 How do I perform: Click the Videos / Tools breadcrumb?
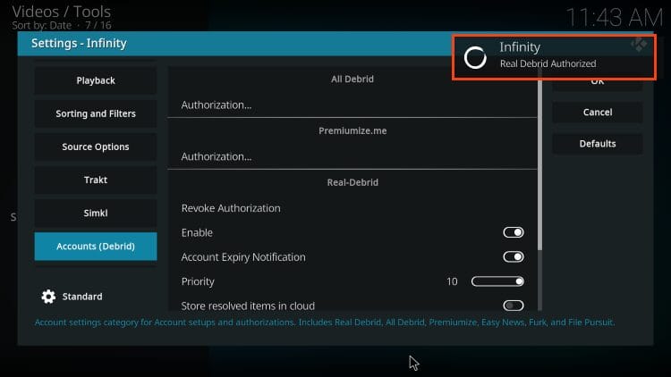click(61, 12)
